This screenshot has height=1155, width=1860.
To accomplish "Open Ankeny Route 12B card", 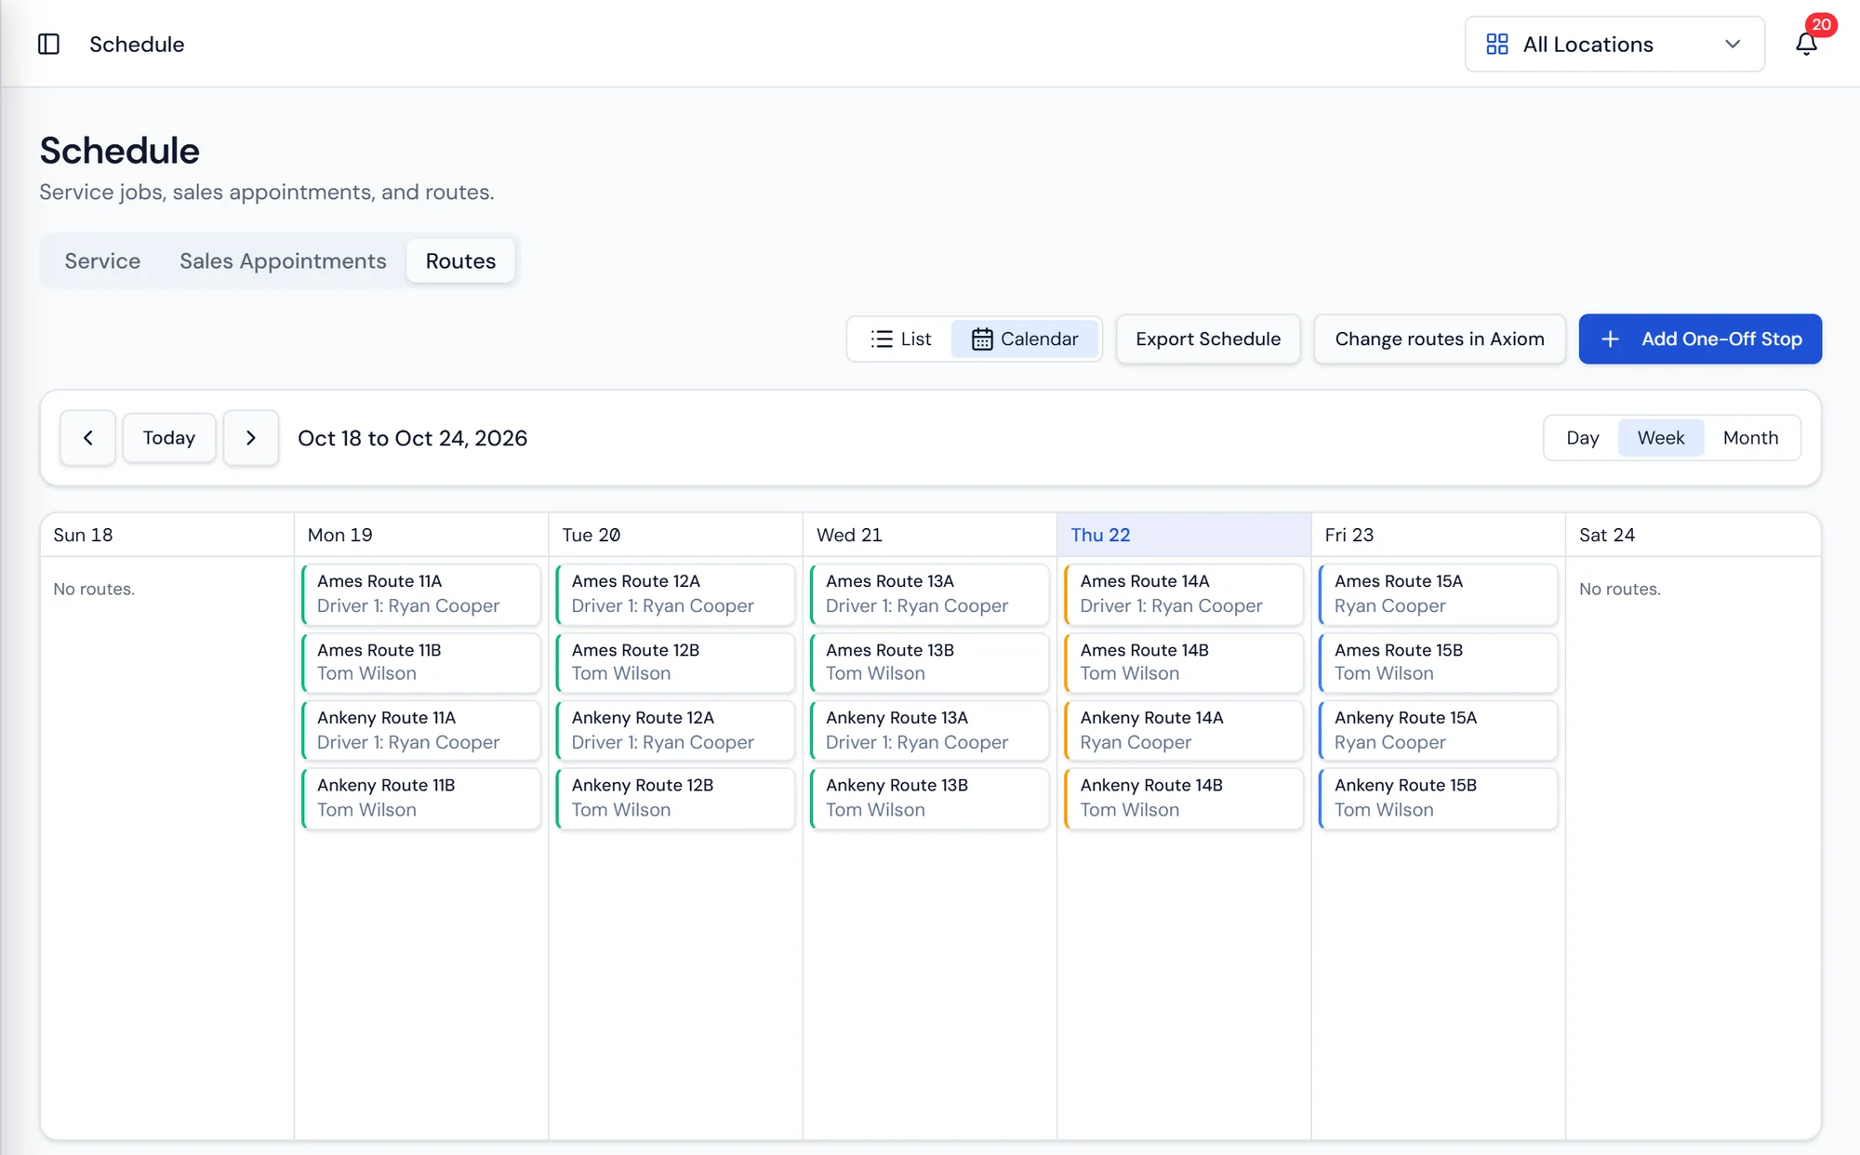I will (676, 798).
